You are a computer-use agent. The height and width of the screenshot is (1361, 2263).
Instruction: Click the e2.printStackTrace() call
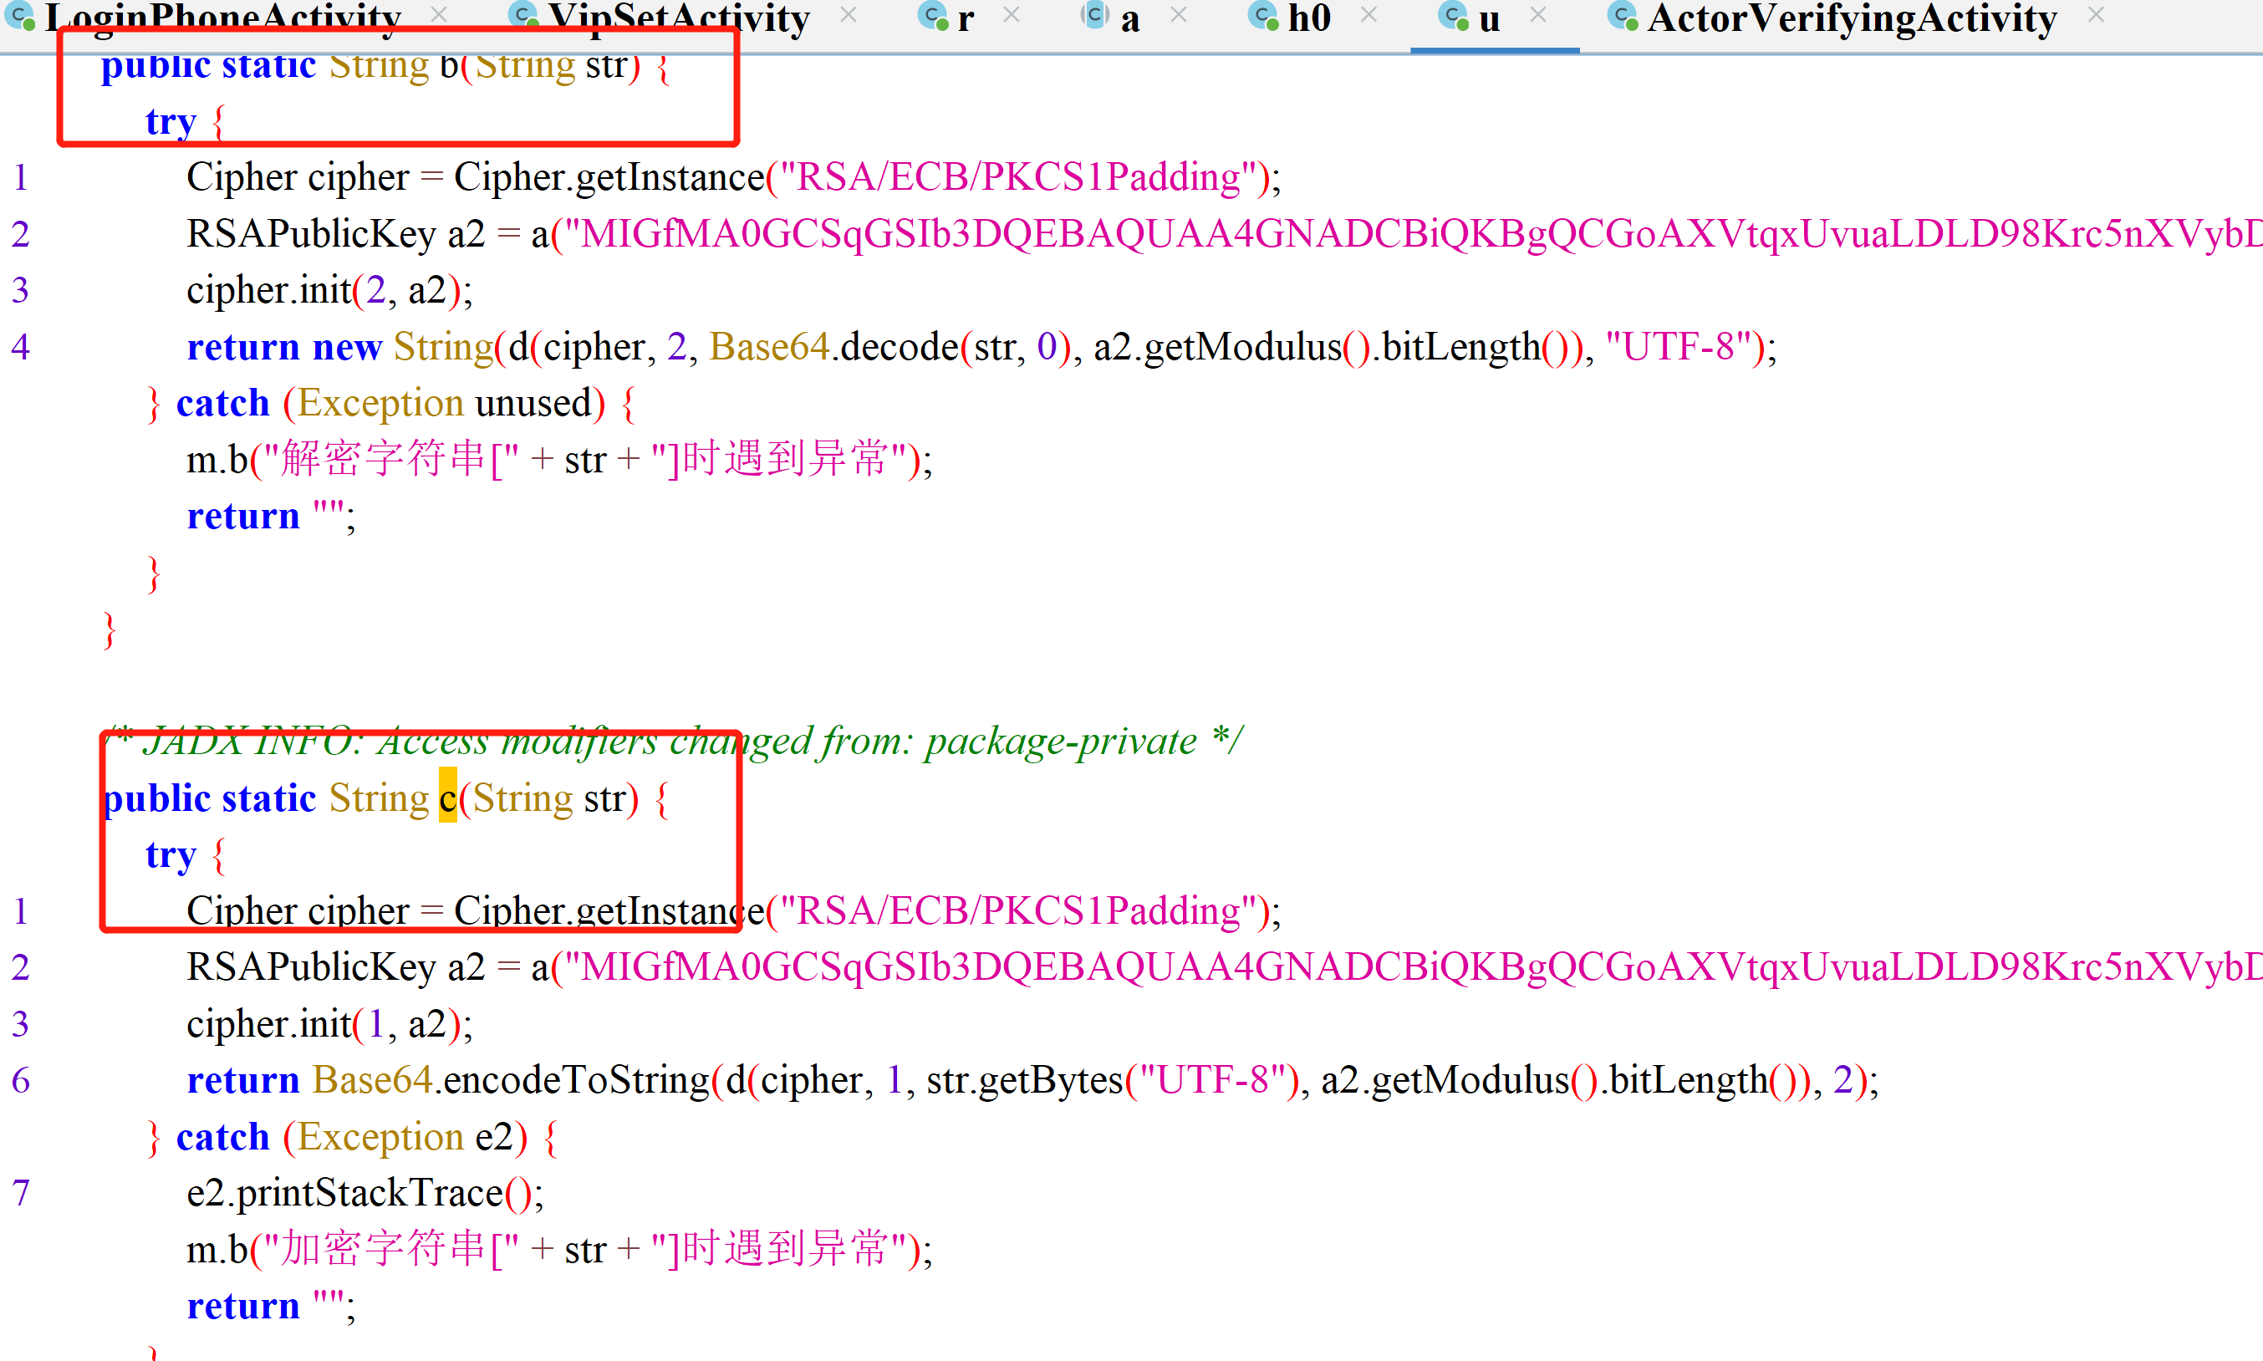(365, 1192)
